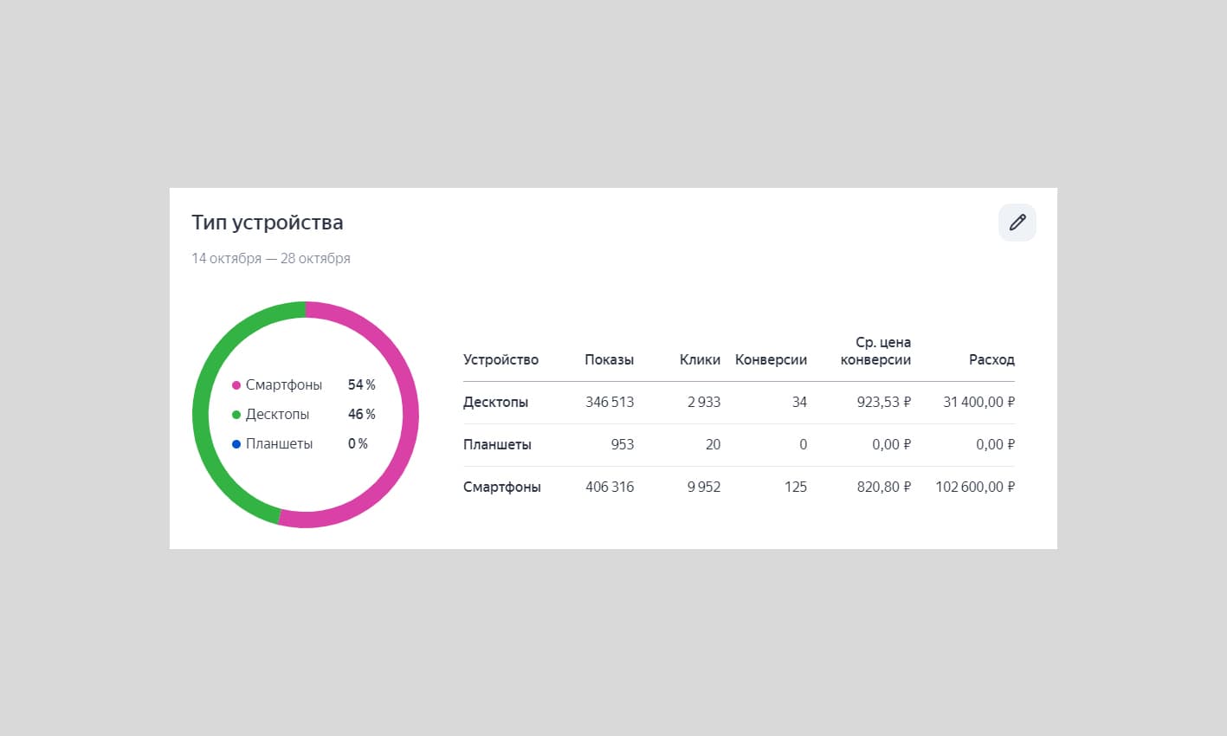The height and width of the screenshot is (736, 1227).
Task: Select the Смартфоны legend label
Action: pyautogui.click(x=284, y=385)
